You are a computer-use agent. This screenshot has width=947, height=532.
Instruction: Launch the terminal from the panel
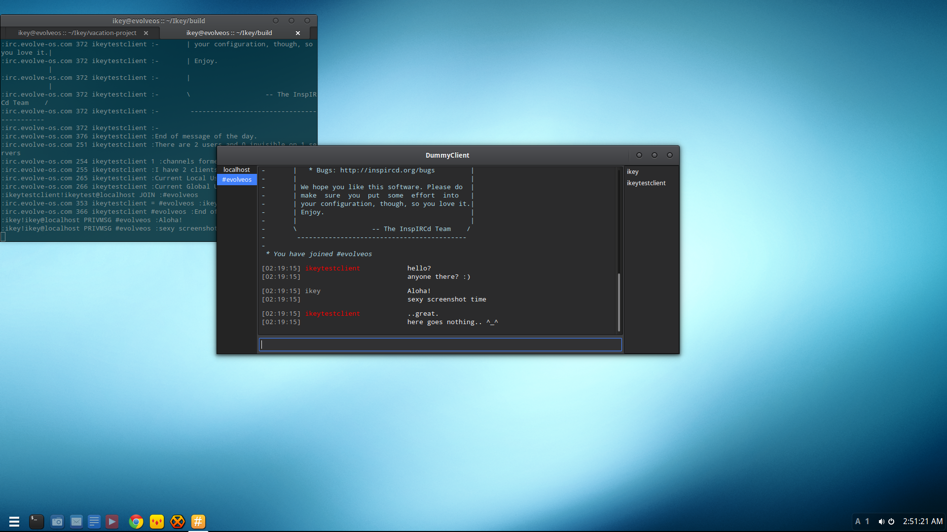pos(36,522)
